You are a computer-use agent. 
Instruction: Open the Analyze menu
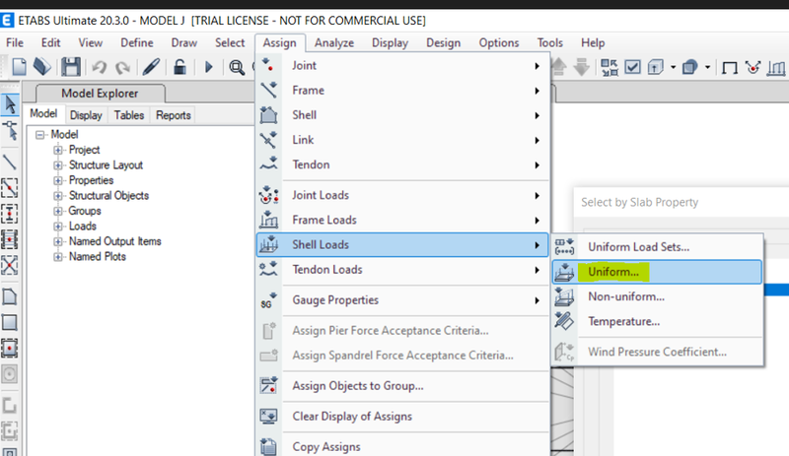click(334, 42)
